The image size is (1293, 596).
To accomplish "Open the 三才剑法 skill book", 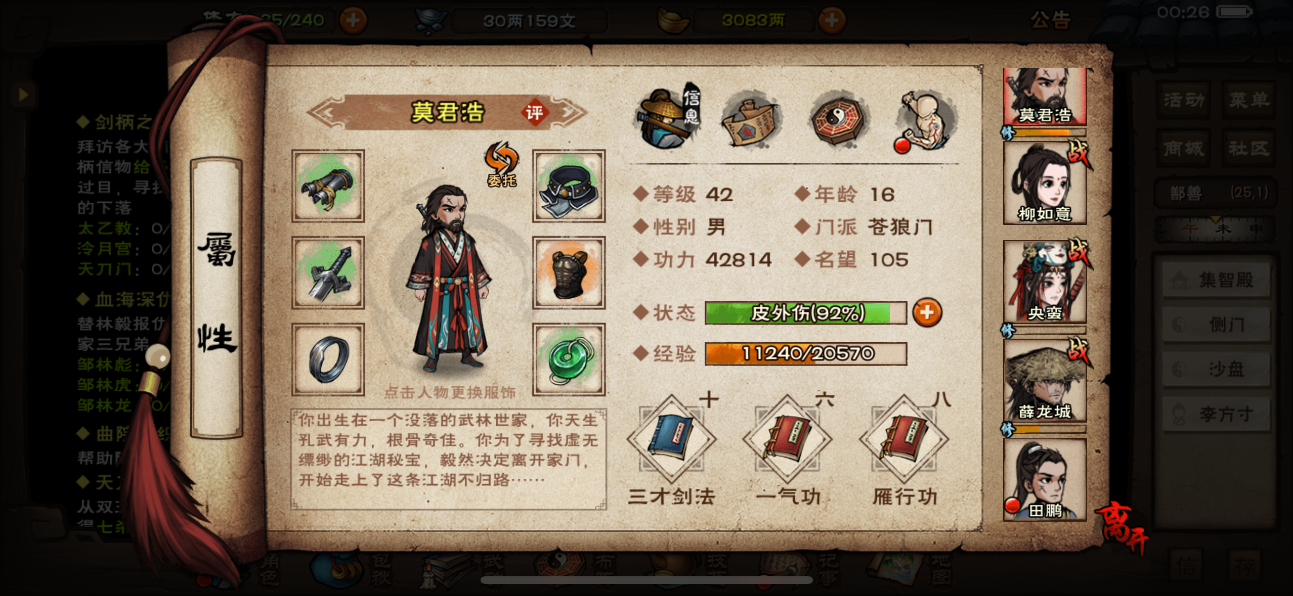I will 671,439.
